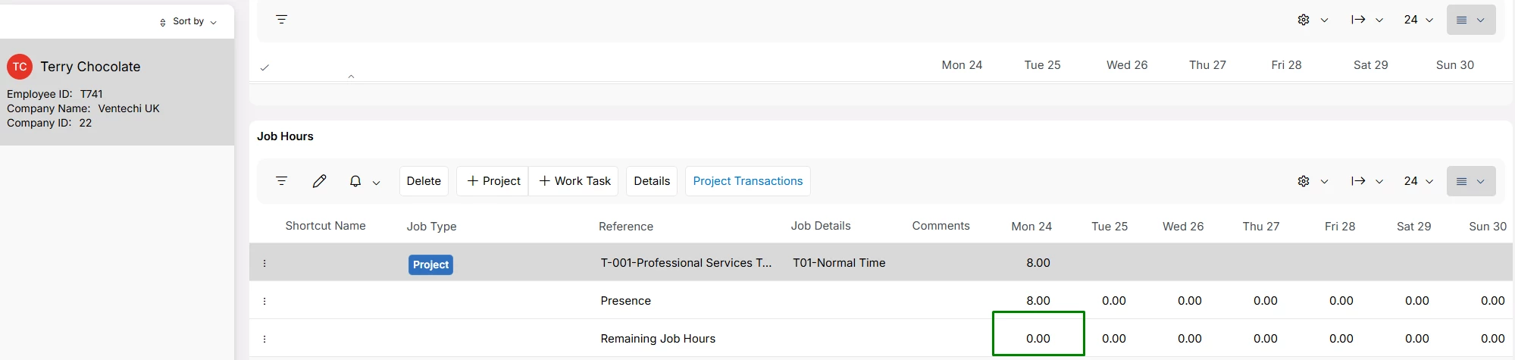Click the pencil edit icon in Job Hours
The height and width of the screenshot is (360, 1515).
tap(319, 181)
